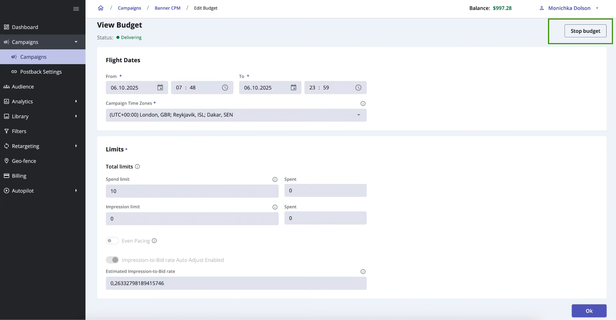616x320 pixels.
Task: Open the clock picker for the To time
Action: pos(358,88)
